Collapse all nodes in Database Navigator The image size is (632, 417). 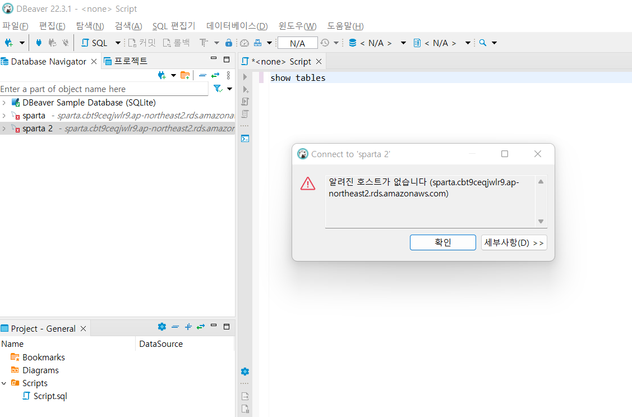point(203,75)
